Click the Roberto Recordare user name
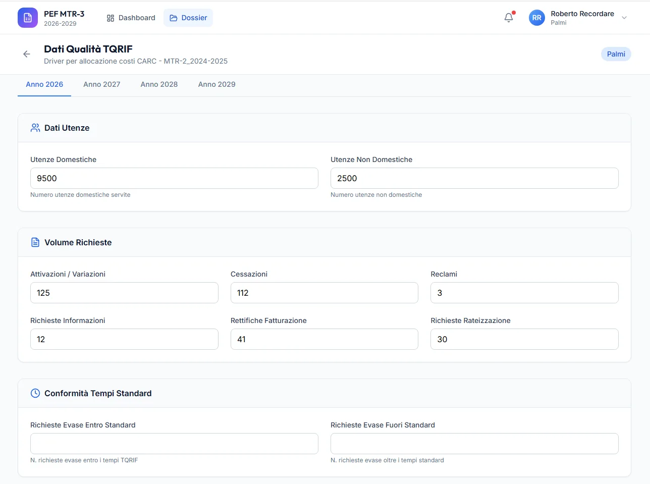The width and height of the screenshot is (650, 484). pos(582,14)
